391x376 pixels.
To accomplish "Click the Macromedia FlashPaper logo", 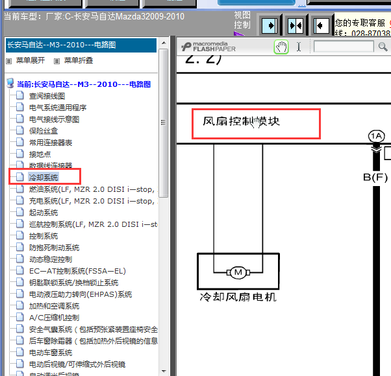I will pyautogui.click(x=208, y=47).
